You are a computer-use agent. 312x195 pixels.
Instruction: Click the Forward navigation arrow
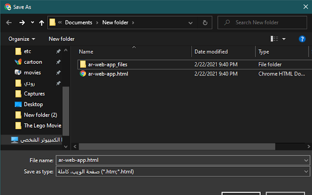(x=22, y=22)
